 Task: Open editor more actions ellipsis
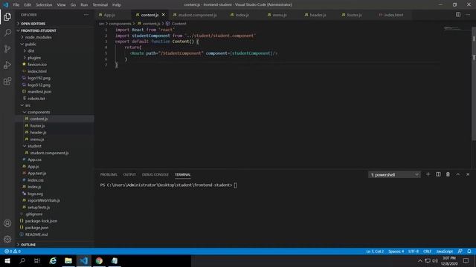[x=468, y=15]
